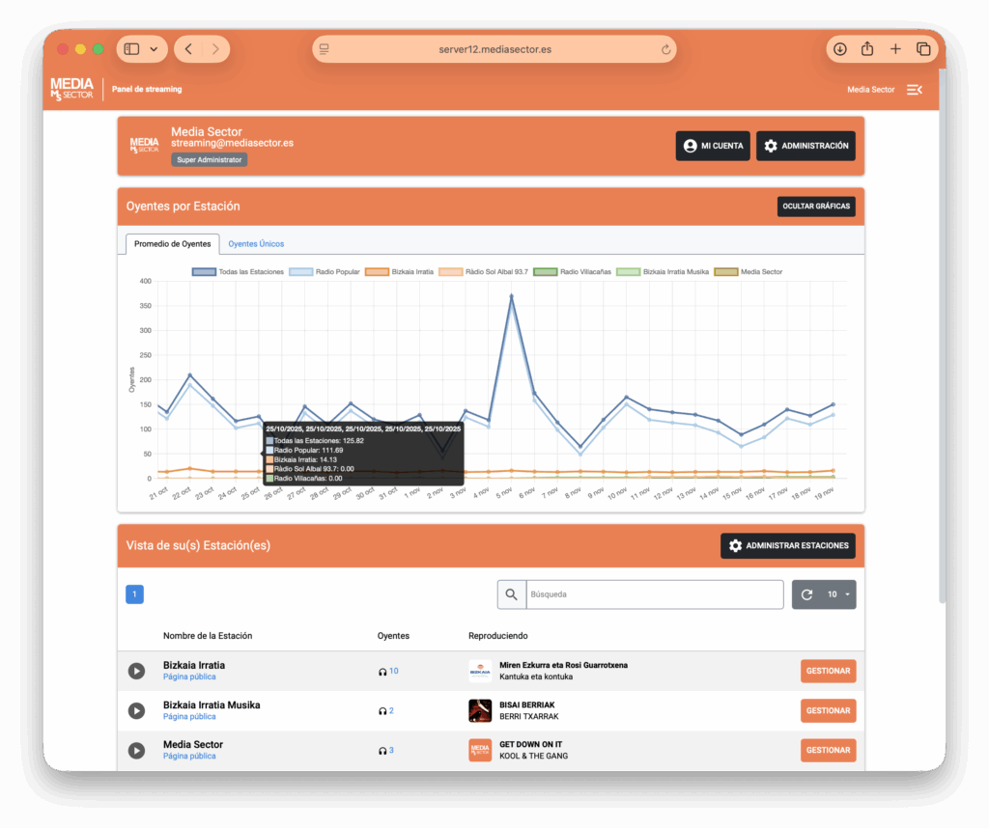The width and height of the screenshot is (989, 828).
Task: Select the Promedio de Oyentes tab
Action: pyautogui.click(x=172, y=244)
